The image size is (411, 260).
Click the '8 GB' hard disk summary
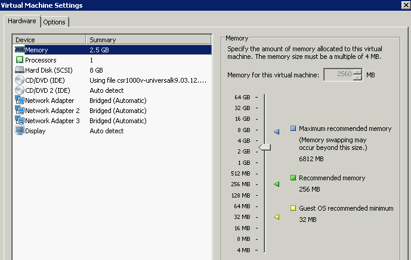pos(96,70)
